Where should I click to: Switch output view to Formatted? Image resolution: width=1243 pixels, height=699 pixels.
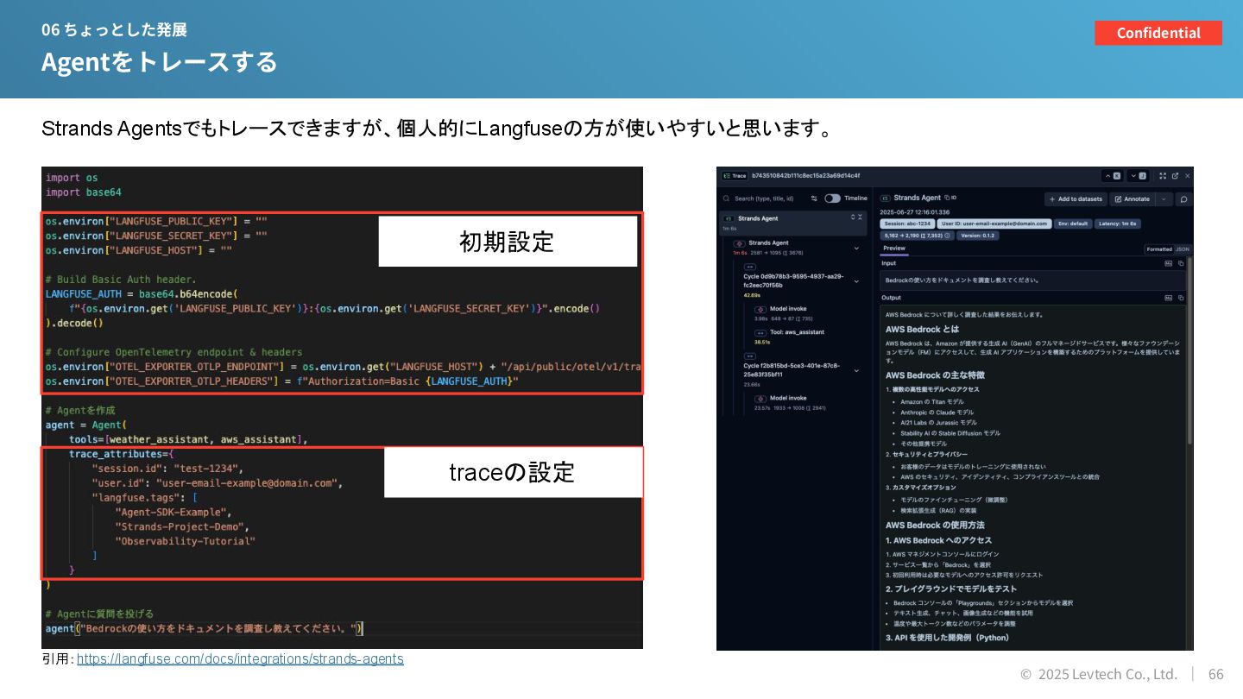(x=1159, y=249)
